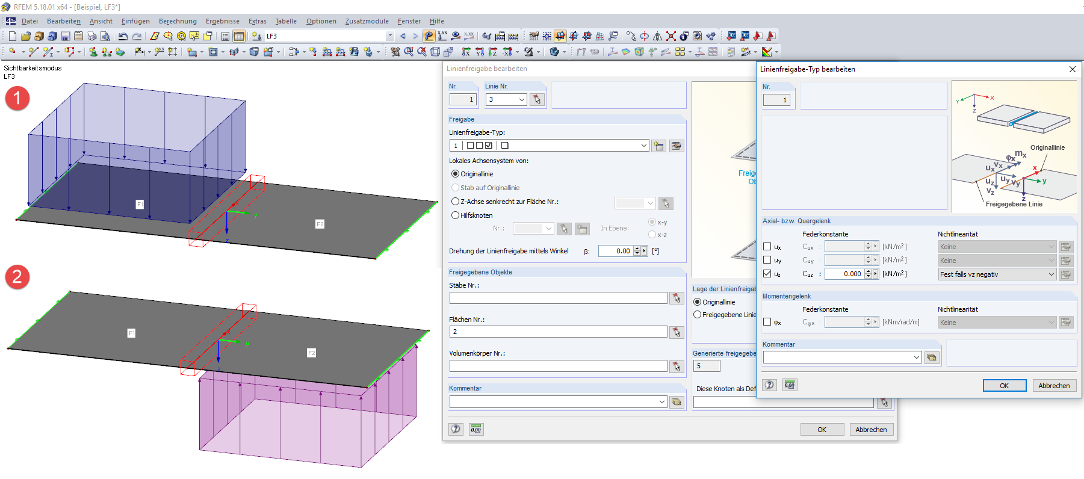Screen dimensions: 1084x479
Task: Create new Linienfreigabe-Typ icon
Action: 659,146
